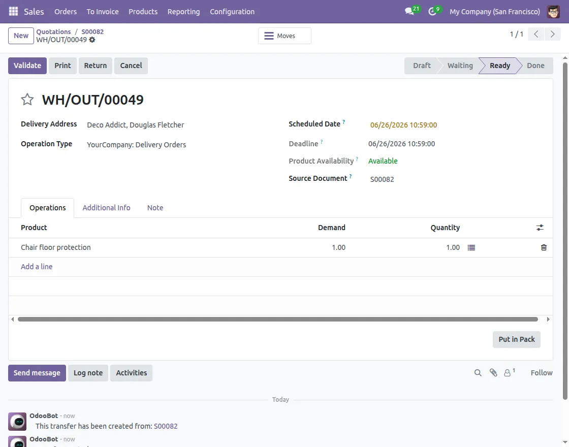Click help tooltip next to Source Document

[x=351, y=176]
